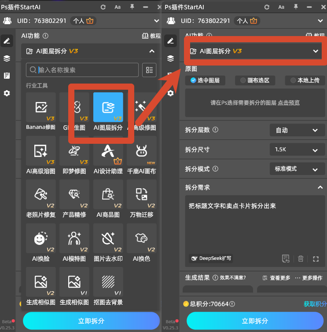Open 查看更多 results
This screenshot has height=332, width=327.
pyautogui.click(x=276, y=278)
